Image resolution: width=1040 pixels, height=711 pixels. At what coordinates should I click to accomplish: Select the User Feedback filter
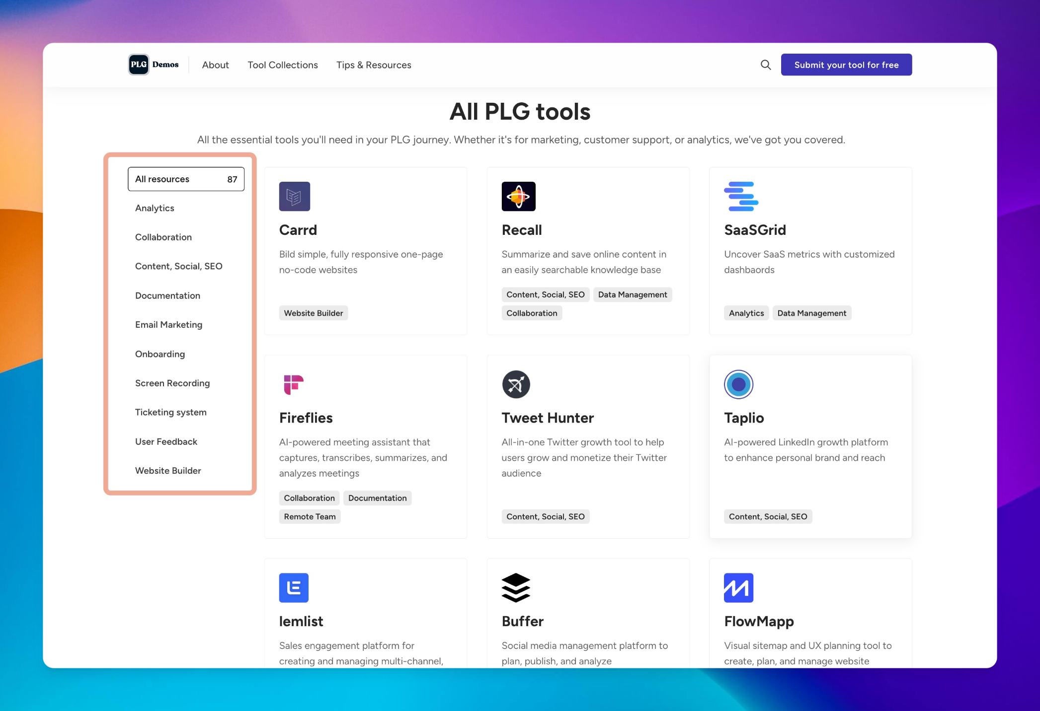tap(166, 441)
